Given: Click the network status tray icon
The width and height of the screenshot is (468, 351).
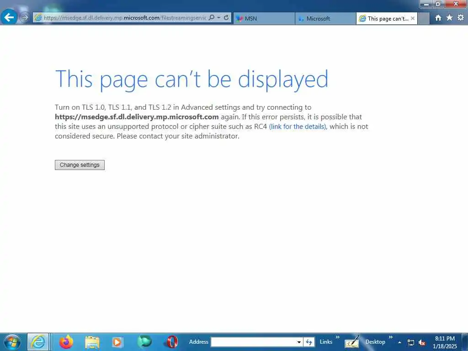Looking at the screenshot, I should (411, 343).
